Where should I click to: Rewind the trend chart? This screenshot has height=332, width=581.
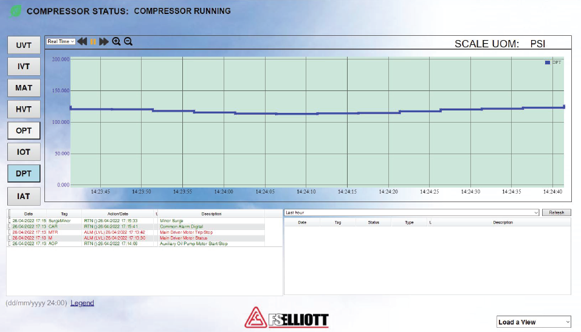pos(82,41)
